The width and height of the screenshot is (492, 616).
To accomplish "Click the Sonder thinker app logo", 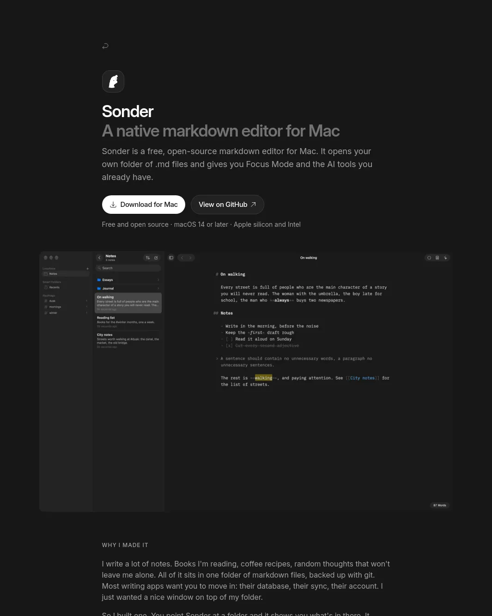I will point(113,81).
